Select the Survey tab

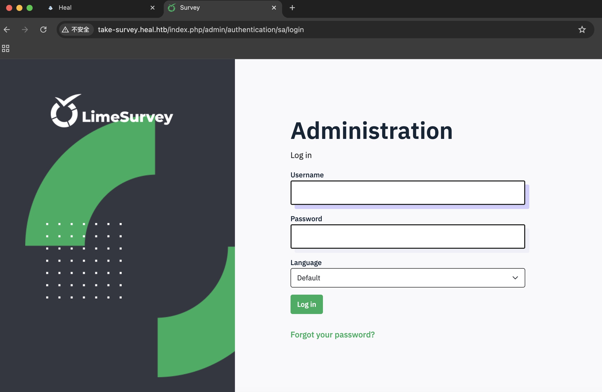click(x=219, y=8)
